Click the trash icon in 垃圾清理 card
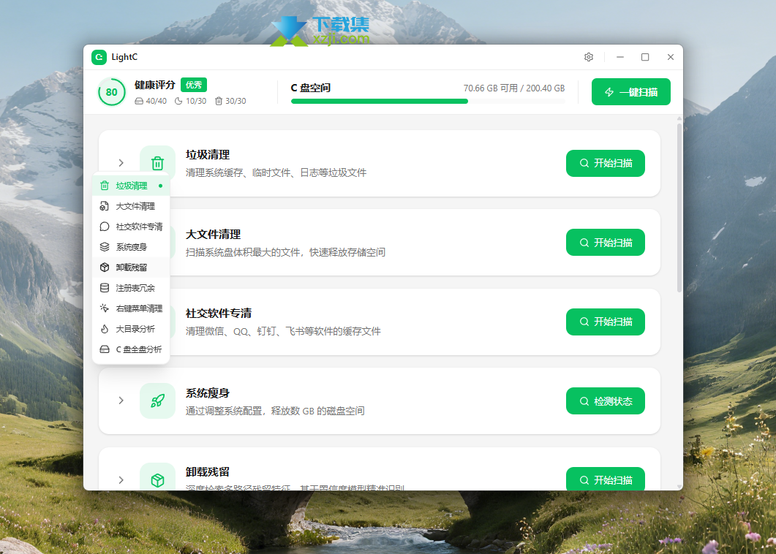Image resolution: width=776 pixels, height=554 pixels. (x=157, y=163)
